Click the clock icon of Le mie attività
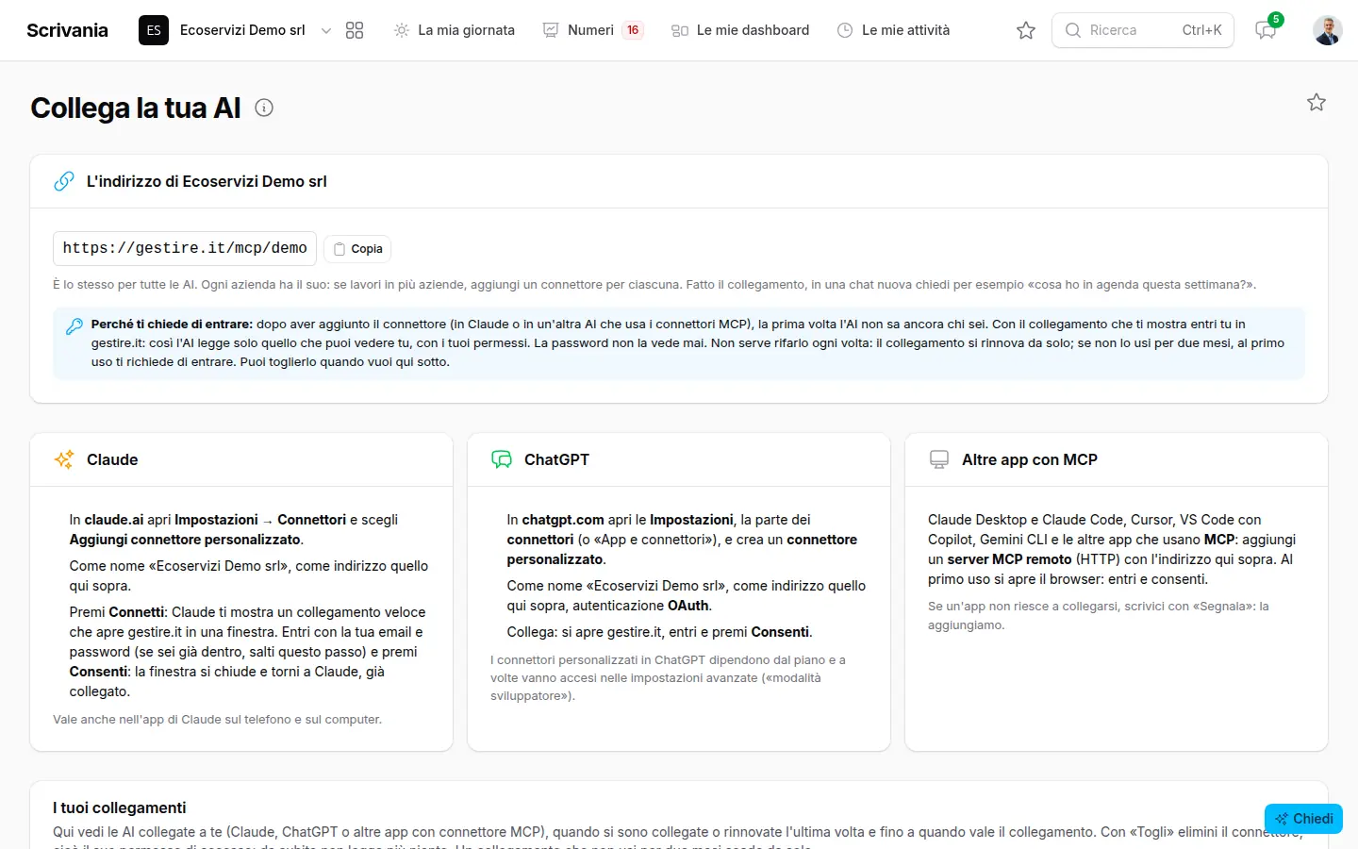Screen dimensions: 1358x849 point(845,30)
